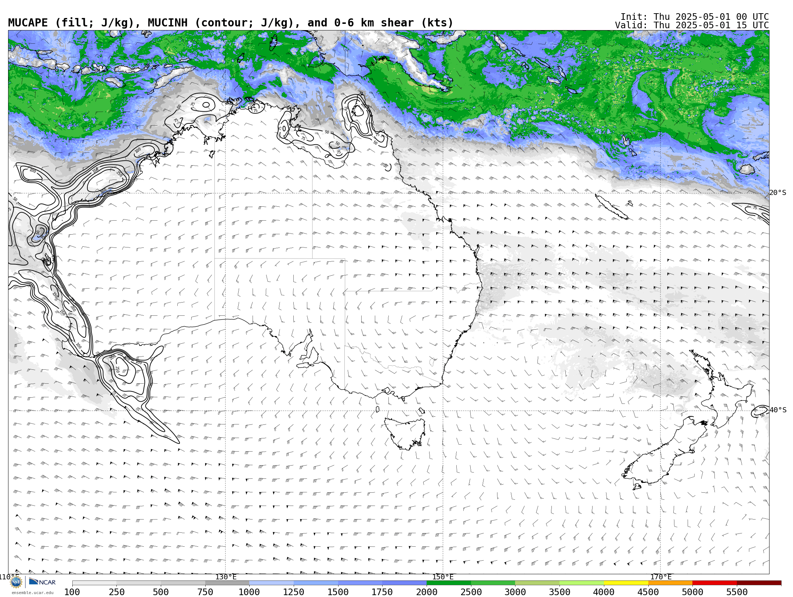The height and width of the screenshot is (597, 793).
Task: Pick the yellow 4000–4500 colorbar segment
Action: click(626, 583)
